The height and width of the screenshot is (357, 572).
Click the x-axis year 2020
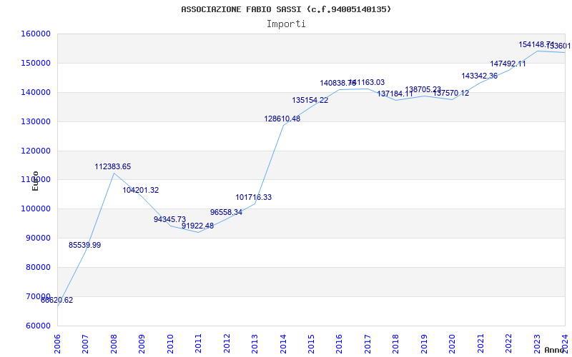[x=453, y=344]
